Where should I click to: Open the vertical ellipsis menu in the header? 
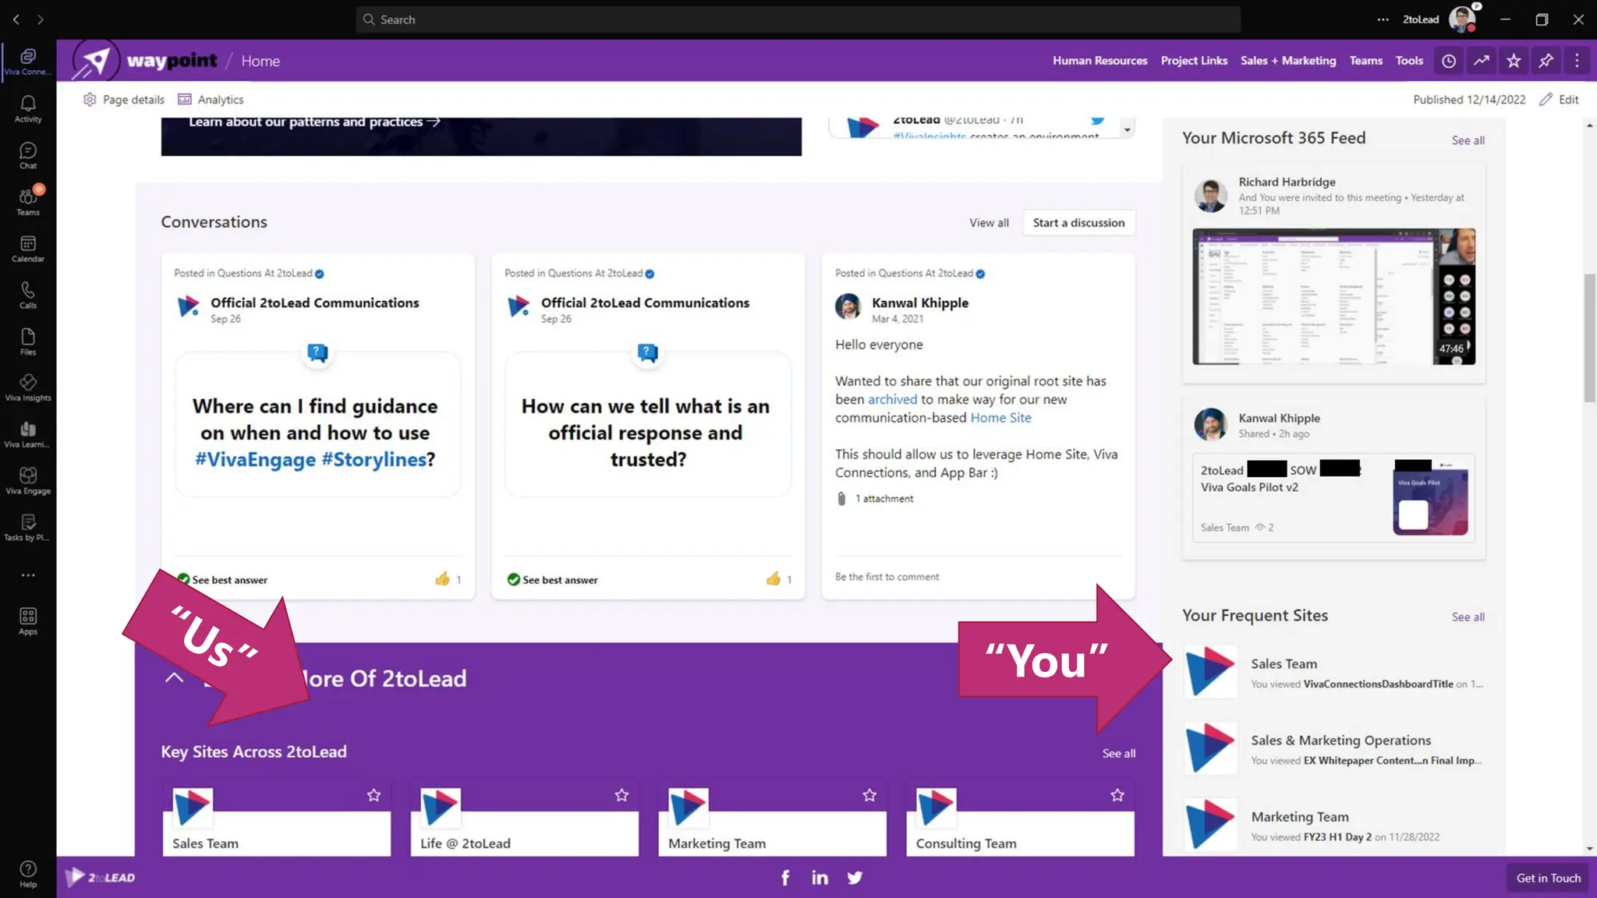(1577, 61)
